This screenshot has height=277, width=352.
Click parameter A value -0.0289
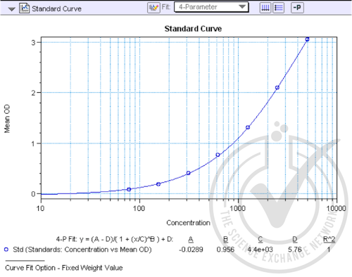[x=191, y=250]
